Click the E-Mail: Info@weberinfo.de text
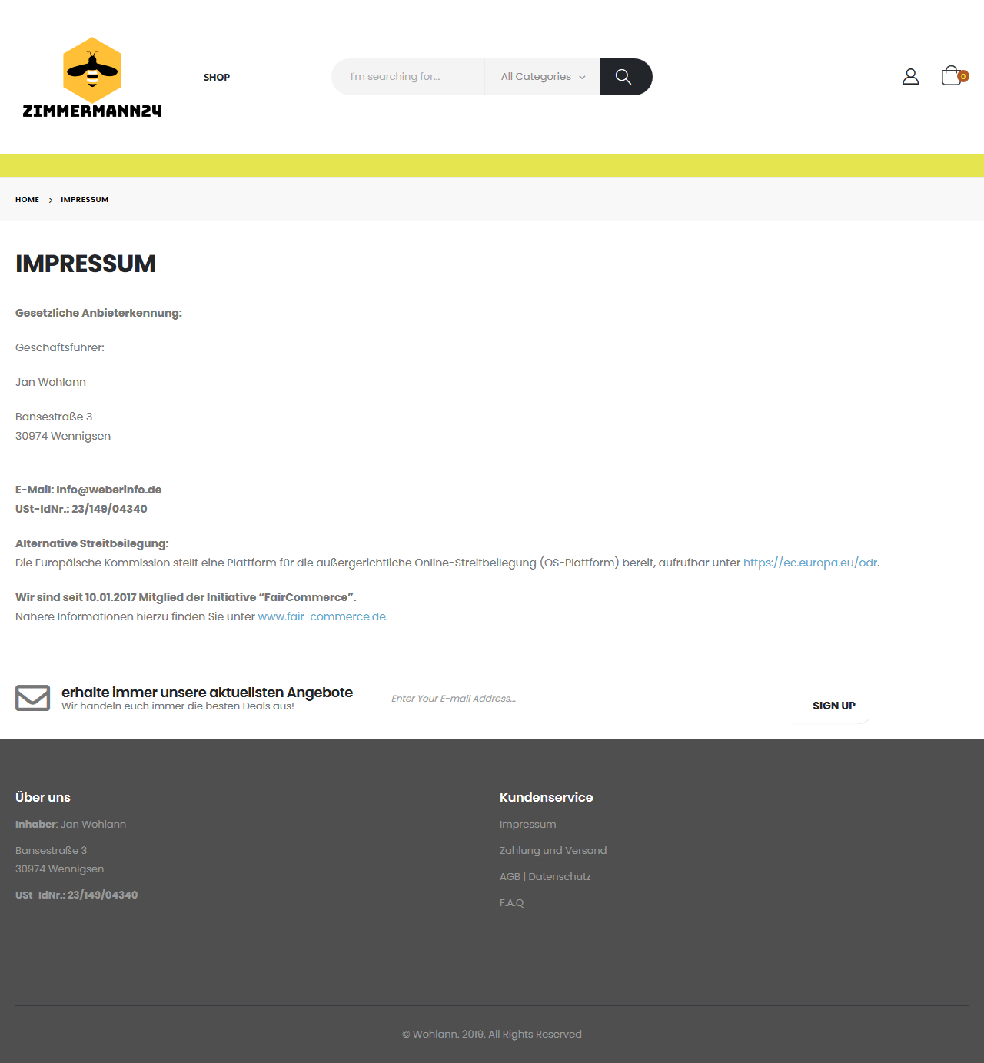This screenshot has width=984, height=1063. [x=88, y=490]
